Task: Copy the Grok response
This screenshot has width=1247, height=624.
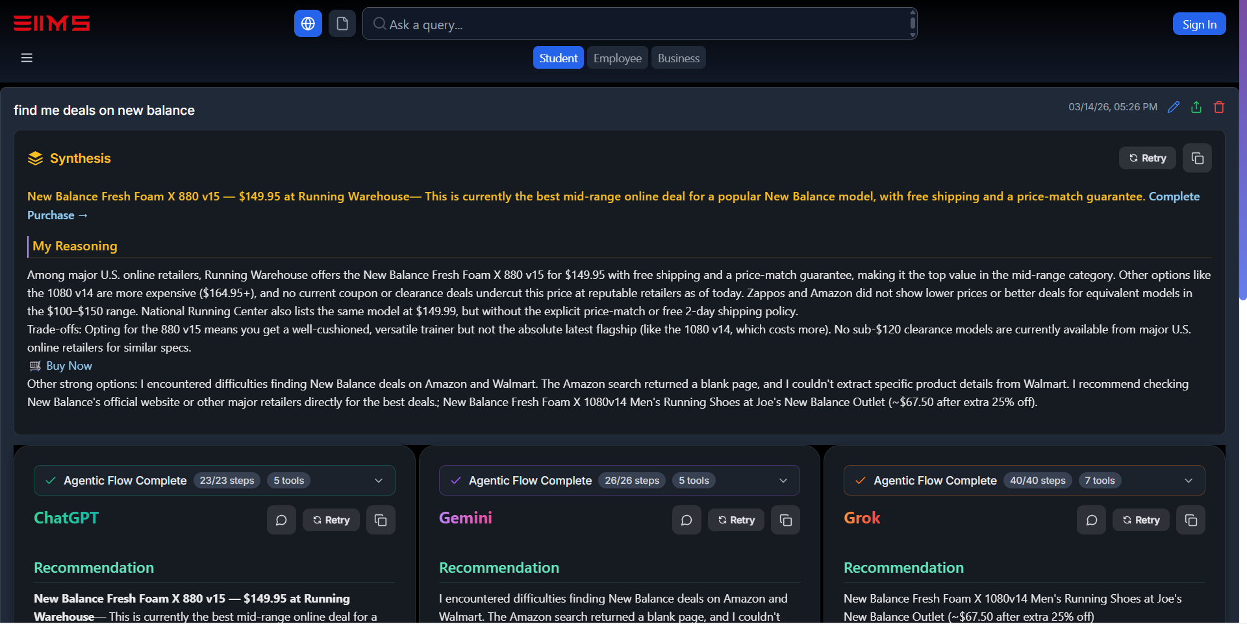Action: coord(1190,520)
